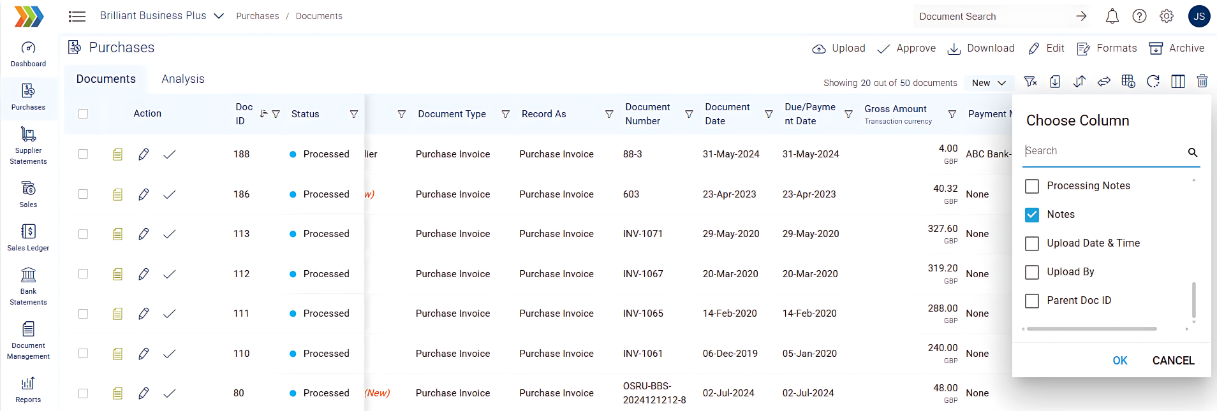The width and height of the screenshot is (1217, 411).
Task: Click the swap arrows toolbar icon
Action: pos(1103,82)
